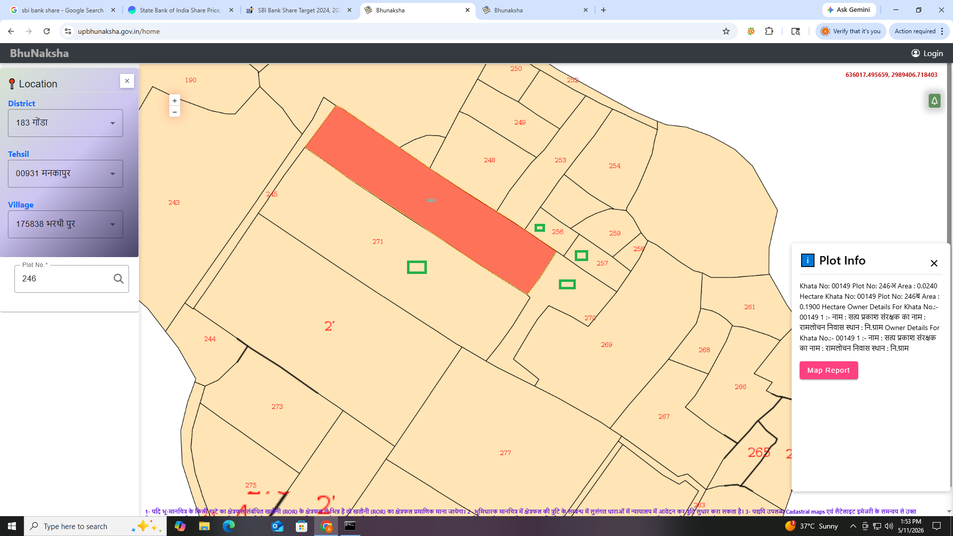953x536 pixels.
Task: Launch File Explorer from the taskbar
Action: (204, 526)
